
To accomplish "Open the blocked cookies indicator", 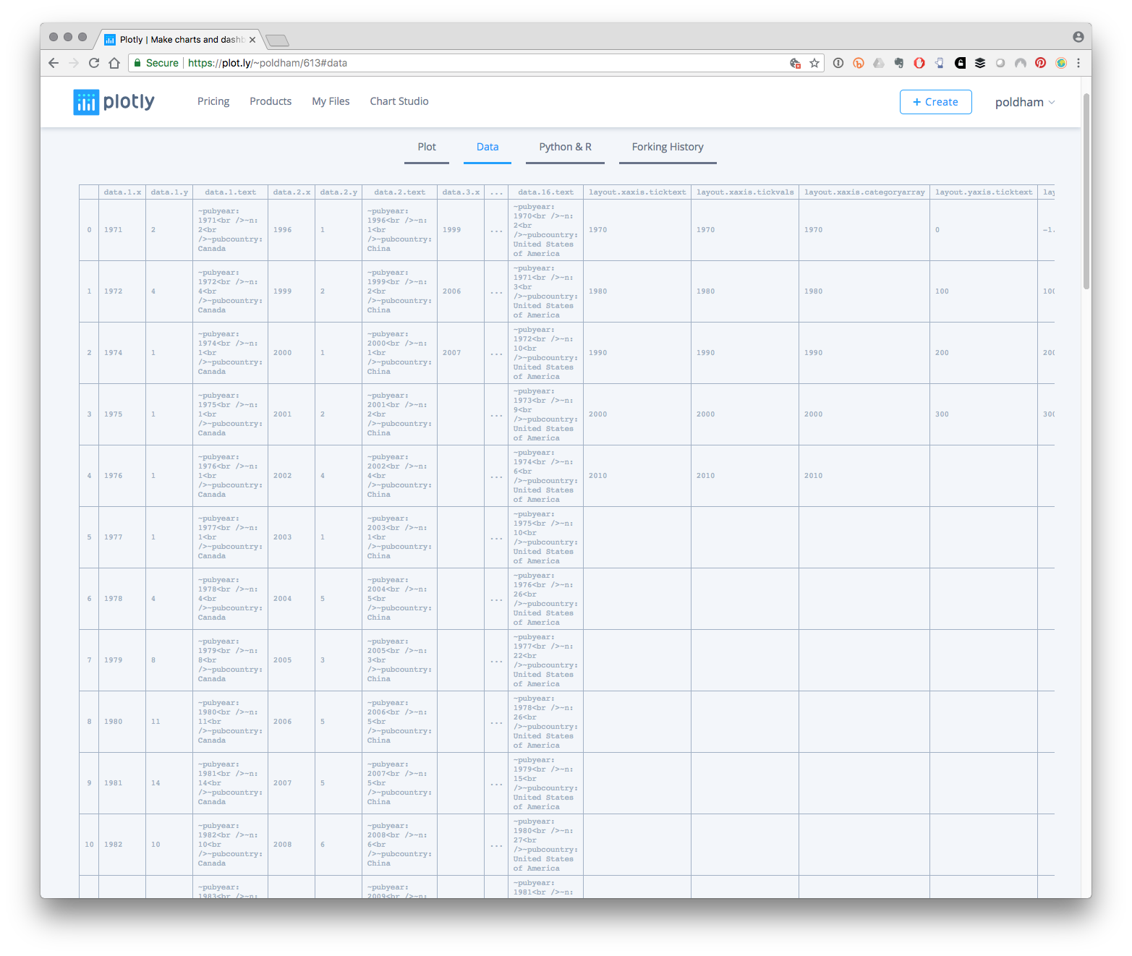I will (x=795, y=63).
